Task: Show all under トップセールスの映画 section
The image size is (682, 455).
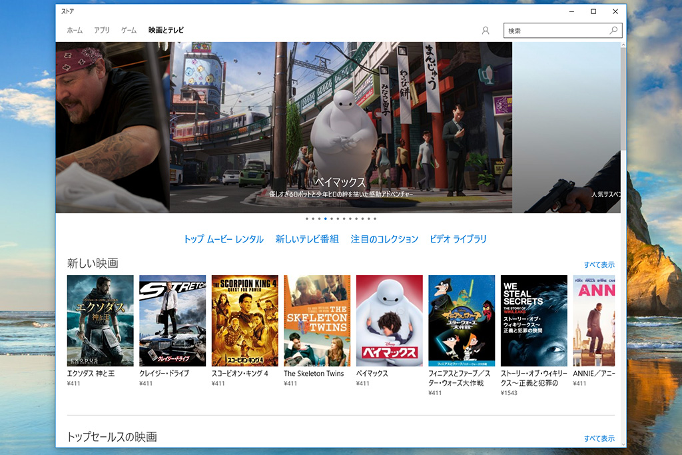Action: pos(599,438)
